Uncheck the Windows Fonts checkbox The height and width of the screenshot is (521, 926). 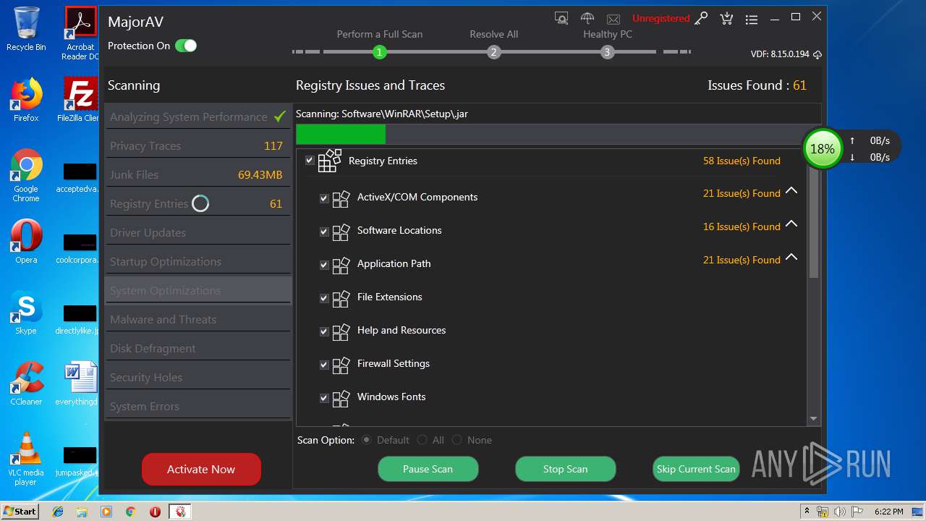click(x=324, y=397)
